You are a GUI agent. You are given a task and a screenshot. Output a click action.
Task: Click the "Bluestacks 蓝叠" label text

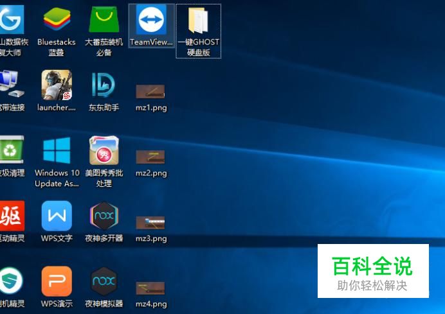[57, 47]
